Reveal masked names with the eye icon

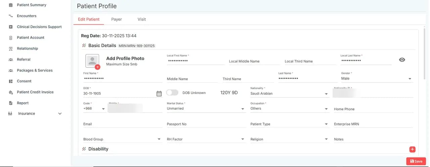tap(402, 60)
